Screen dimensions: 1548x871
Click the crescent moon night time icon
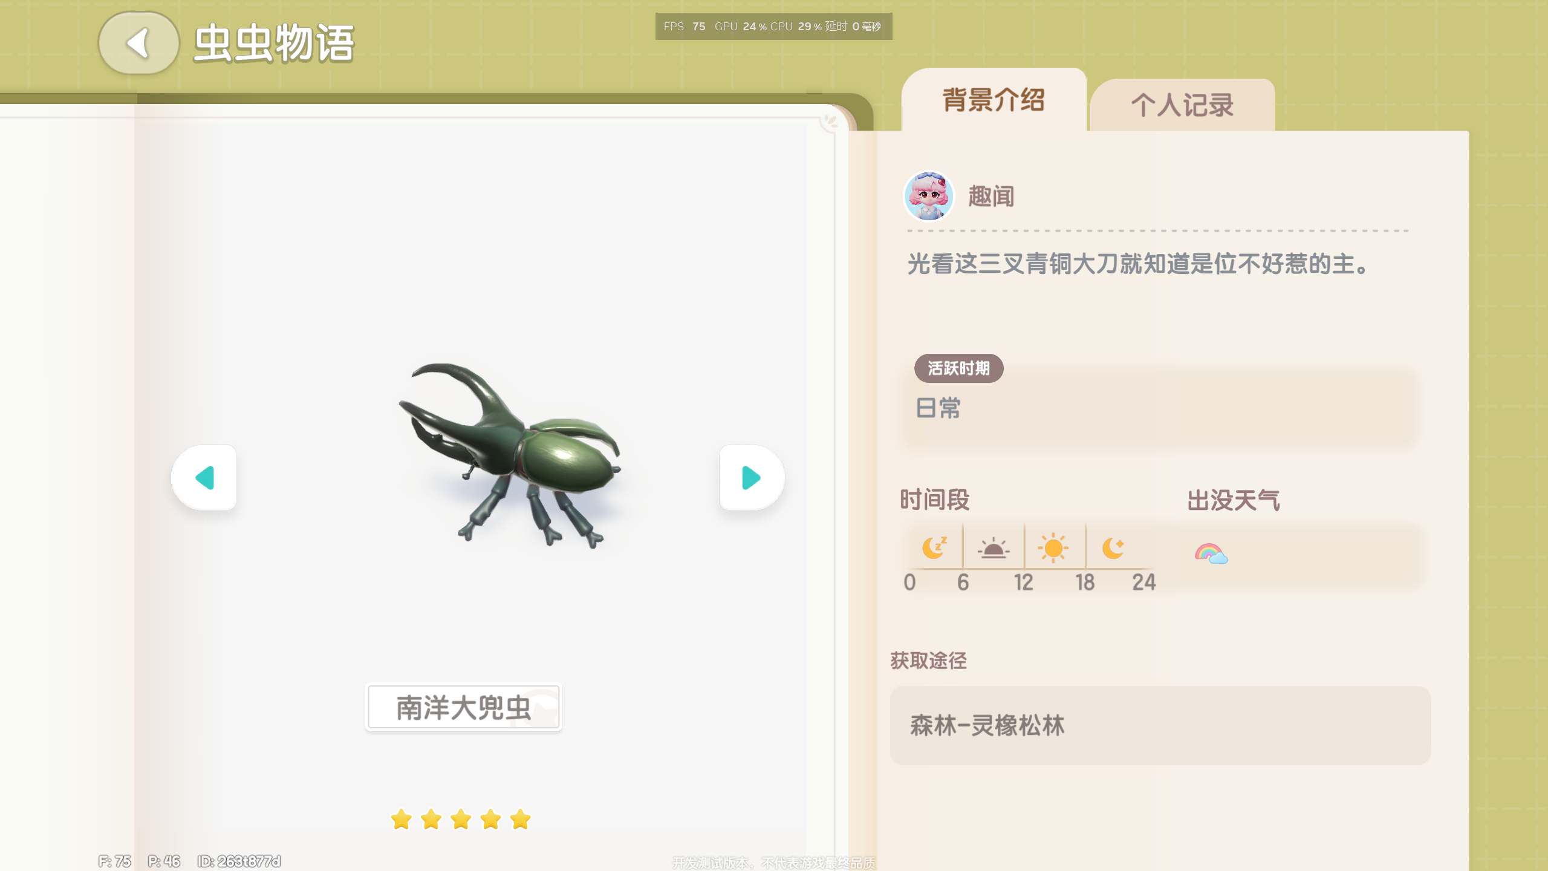pyautogui.click(x=1113, y=548)
